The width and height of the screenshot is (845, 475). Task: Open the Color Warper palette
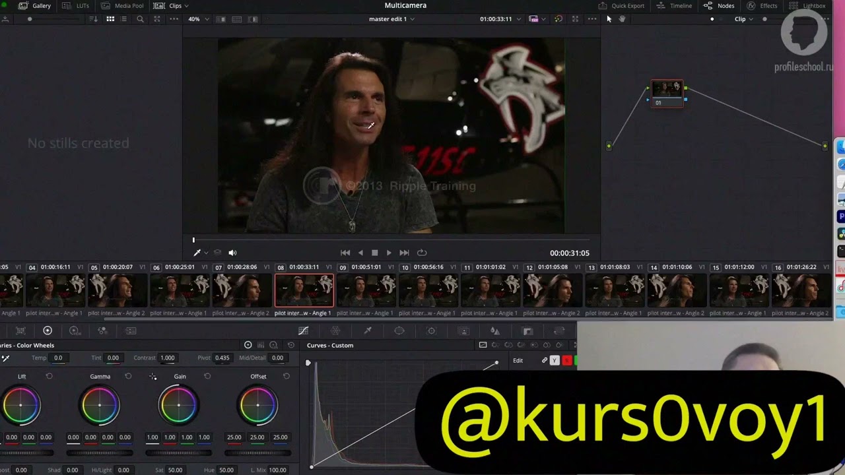pos(335,331)
